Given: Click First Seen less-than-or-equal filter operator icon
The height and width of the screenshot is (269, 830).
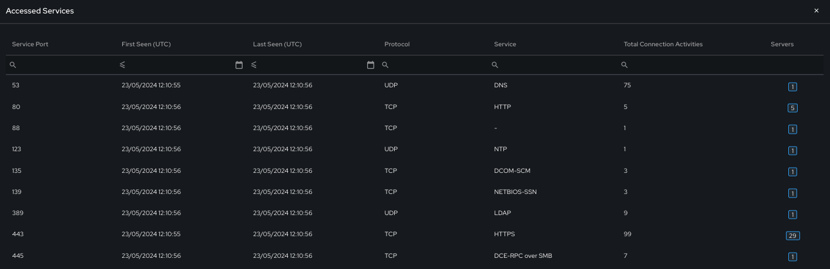Looking at the screenshot, I should pyautogui.click(x=123, y=65).
